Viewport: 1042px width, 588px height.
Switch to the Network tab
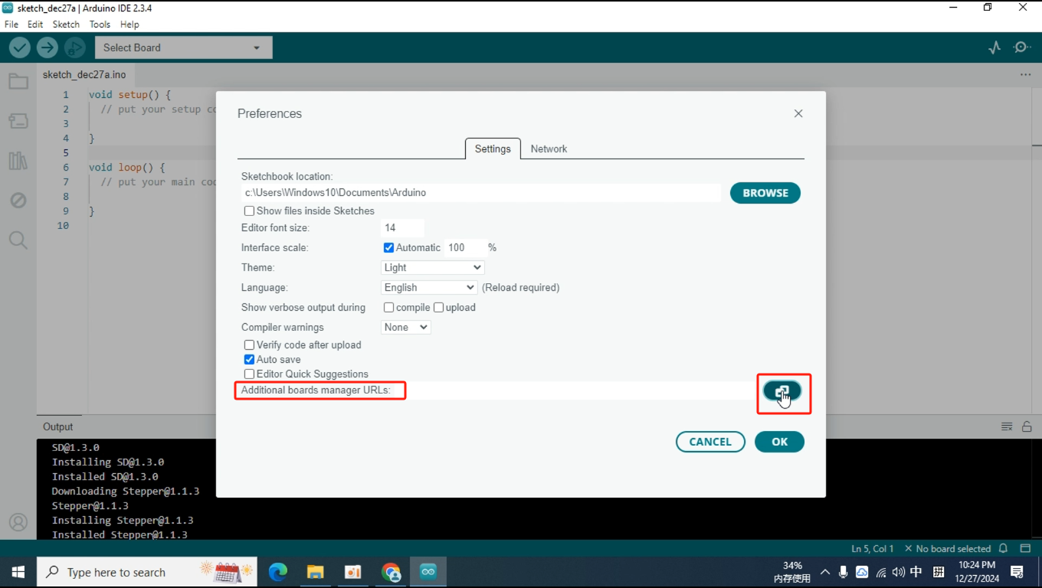[549, 149]
